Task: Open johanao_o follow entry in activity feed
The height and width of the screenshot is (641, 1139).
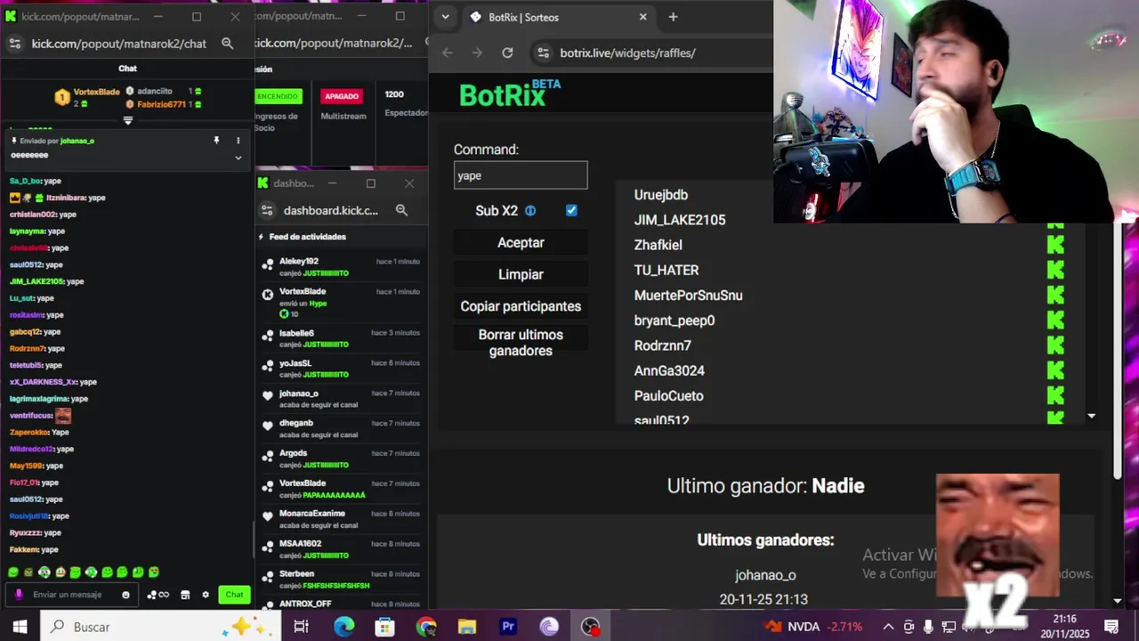Action: [340, 399]
